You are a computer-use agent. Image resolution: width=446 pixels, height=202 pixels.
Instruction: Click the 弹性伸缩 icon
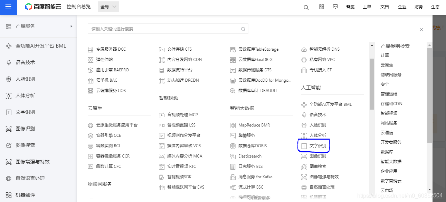pyautogui.click(x=91, y=60)
